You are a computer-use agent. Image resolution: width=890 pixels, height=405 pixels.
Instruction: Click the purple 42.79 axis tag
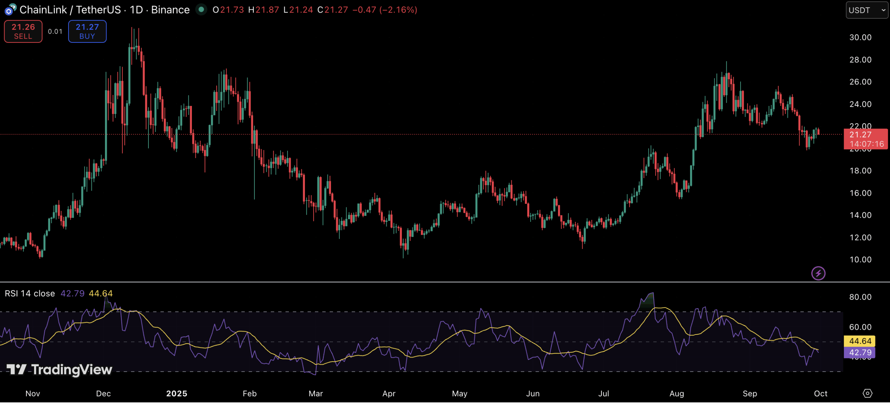coord(859,353)
